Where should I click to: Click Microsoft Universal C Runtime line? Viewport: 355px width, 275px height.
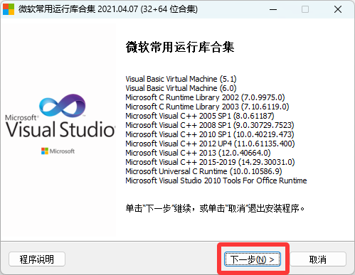click(203, 171)
